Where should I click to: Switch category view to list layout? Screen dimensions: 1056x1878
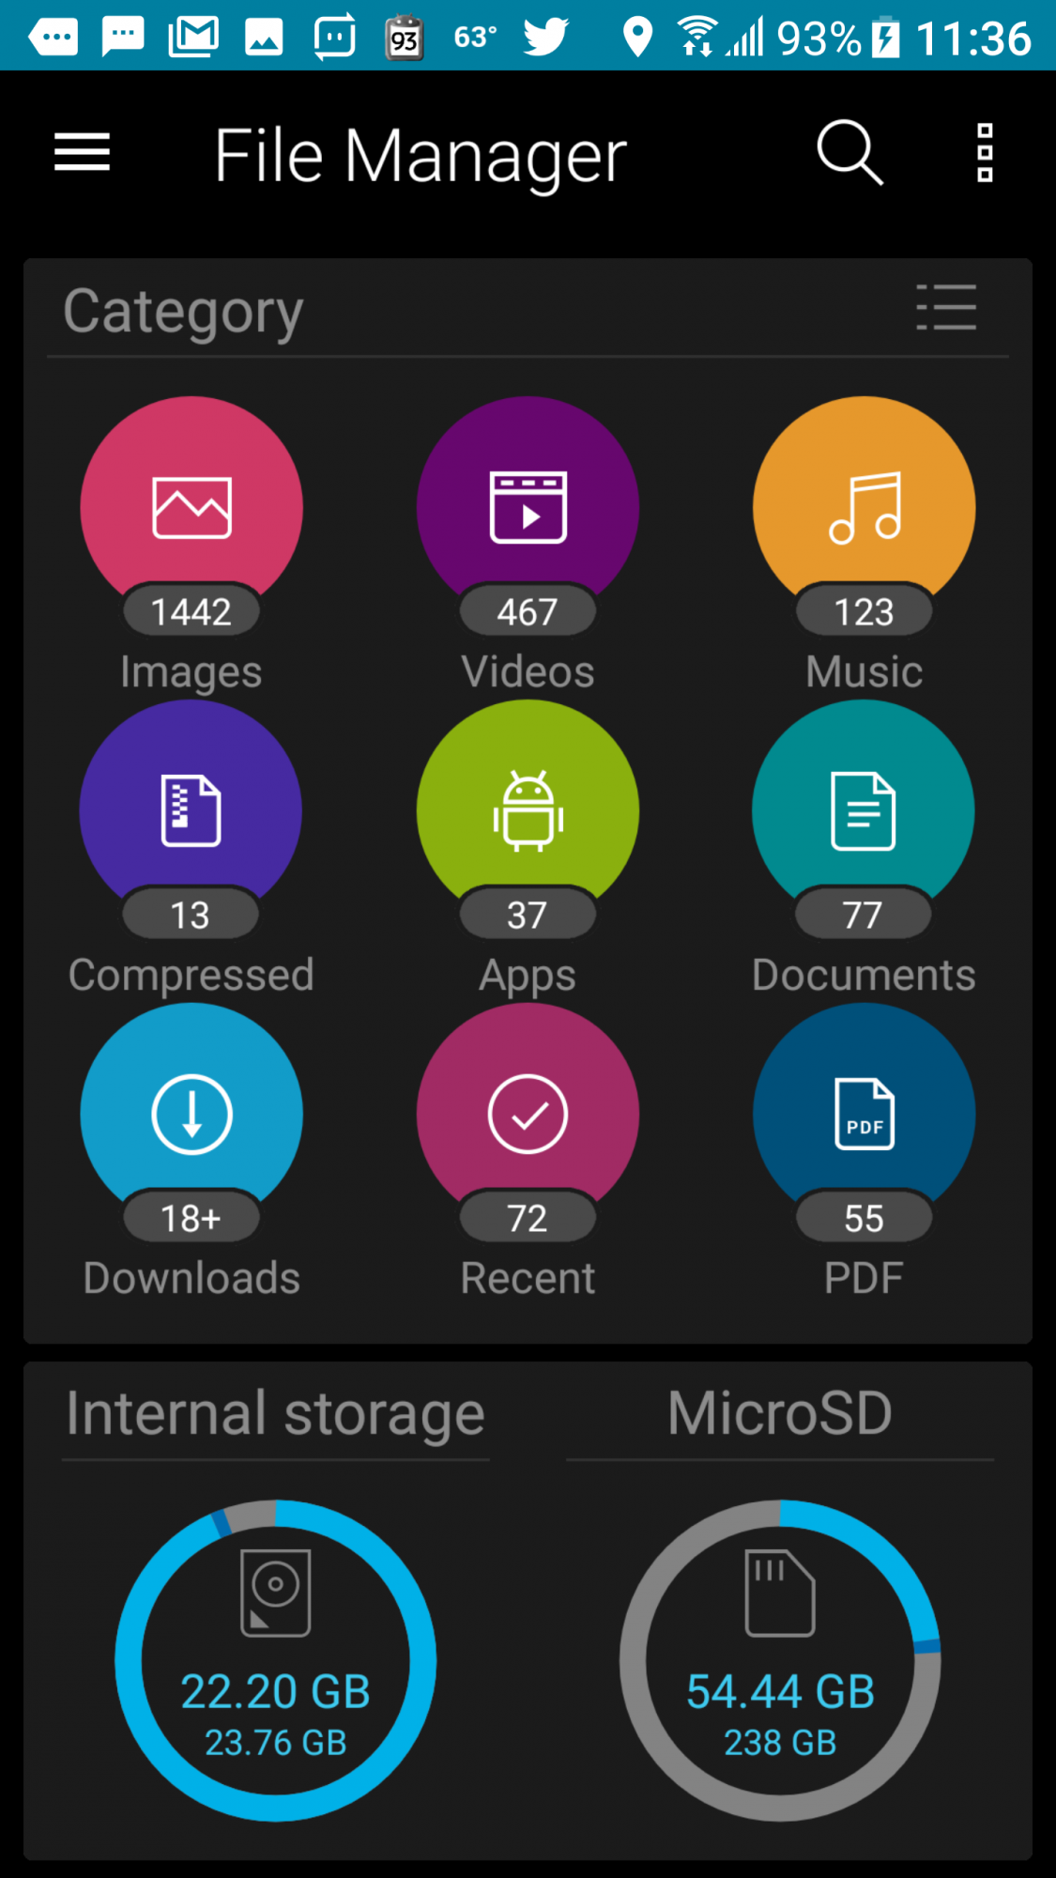[x=946, y=308]
